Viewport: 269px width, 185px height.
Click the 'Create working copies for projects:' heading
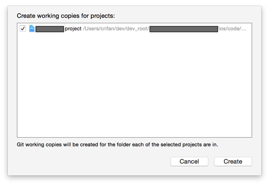point(66,16)
